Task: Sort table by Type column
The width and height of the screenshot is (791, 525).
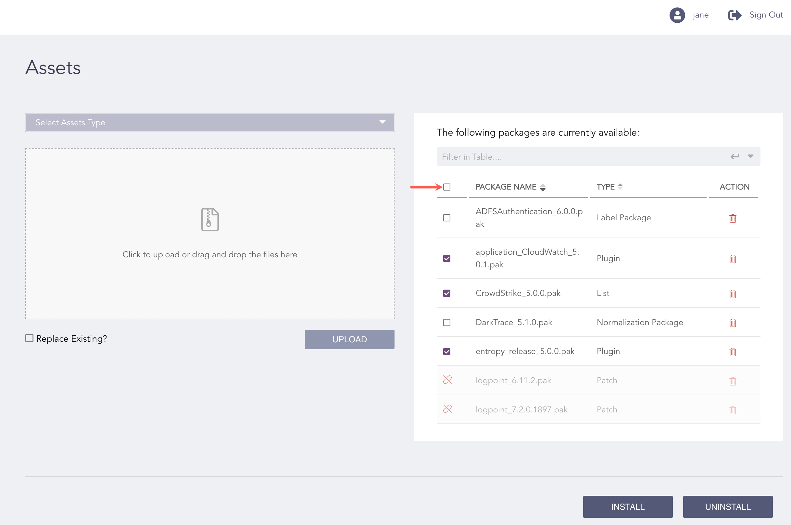Action: pos(620,187)
